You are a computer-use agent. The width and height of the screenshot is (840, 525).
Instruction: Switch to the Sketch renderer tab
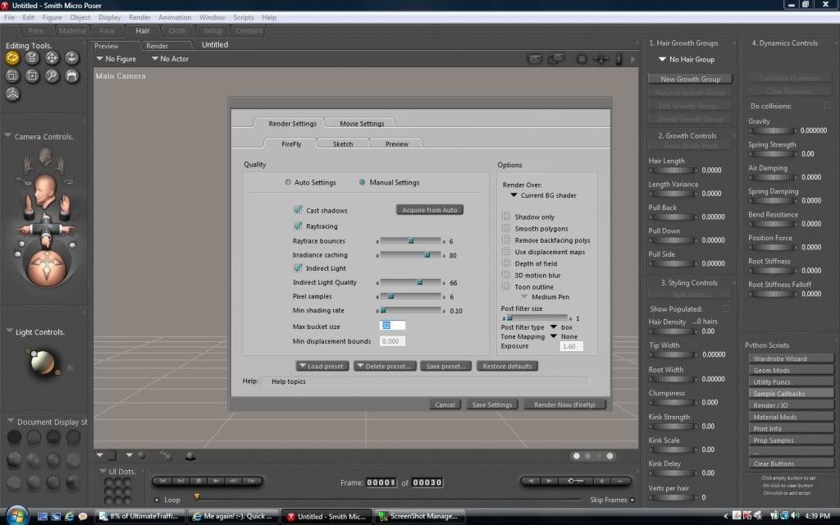pos(343,144)
